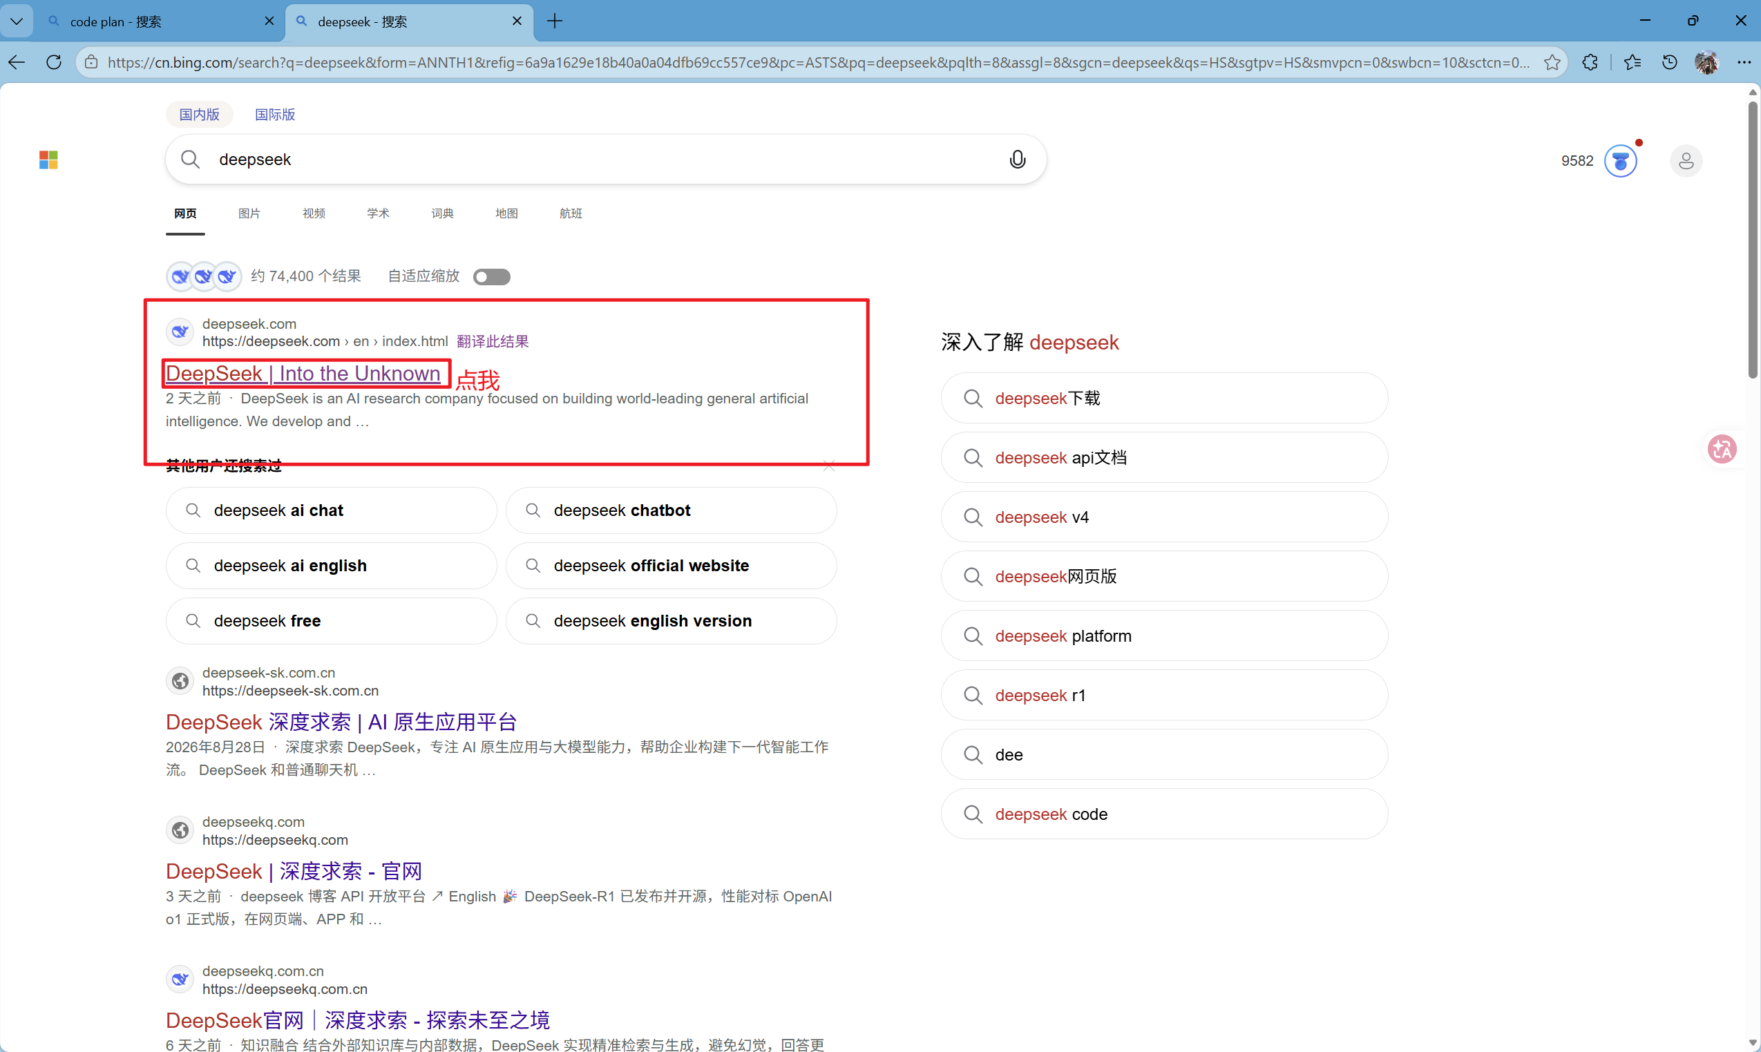Open the tab search dropdown arrow
Screen dimensions: 1761x1052
pyautogui.click(x=17, y=21)
